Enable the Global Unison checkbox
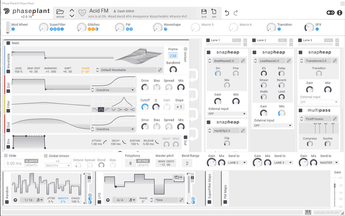 click(x=46, y=156)
